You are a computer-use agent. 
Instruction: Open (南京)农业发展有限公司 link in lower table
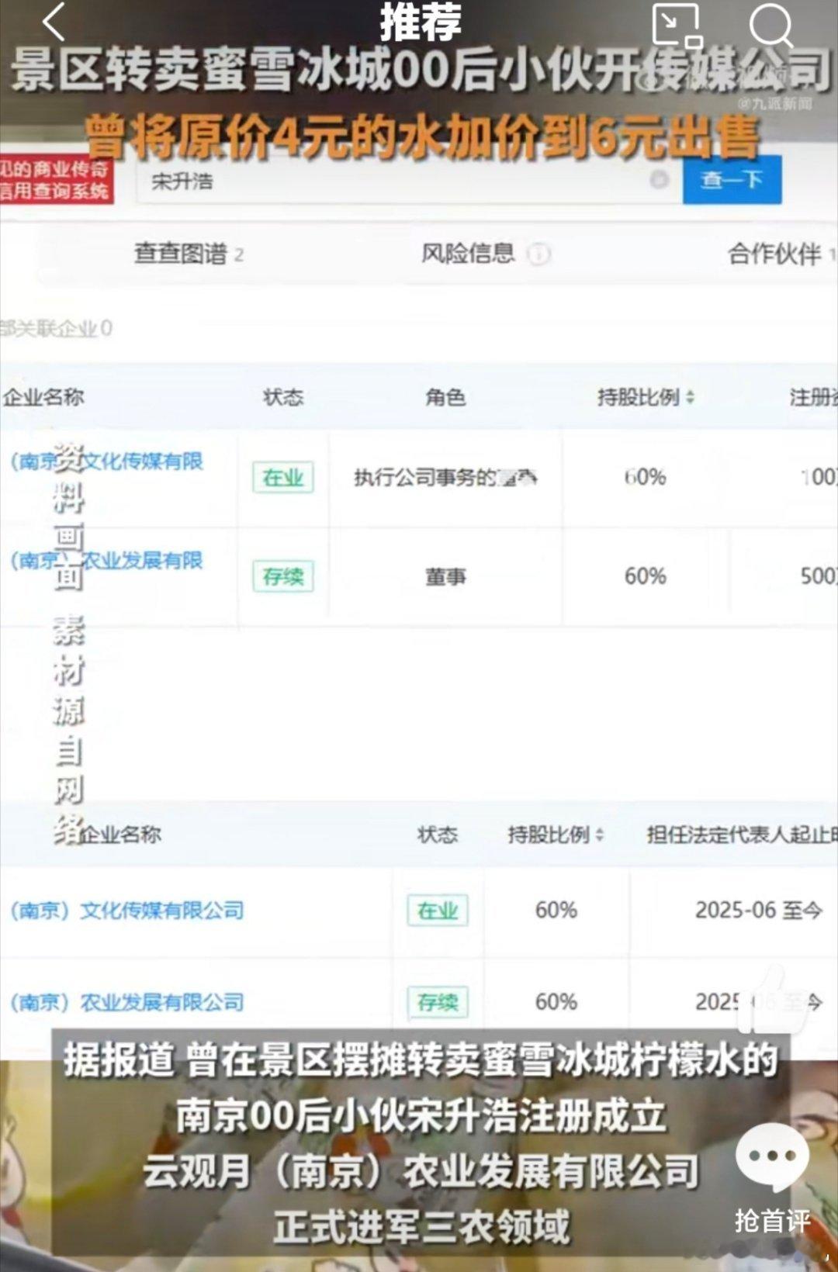126,1002
